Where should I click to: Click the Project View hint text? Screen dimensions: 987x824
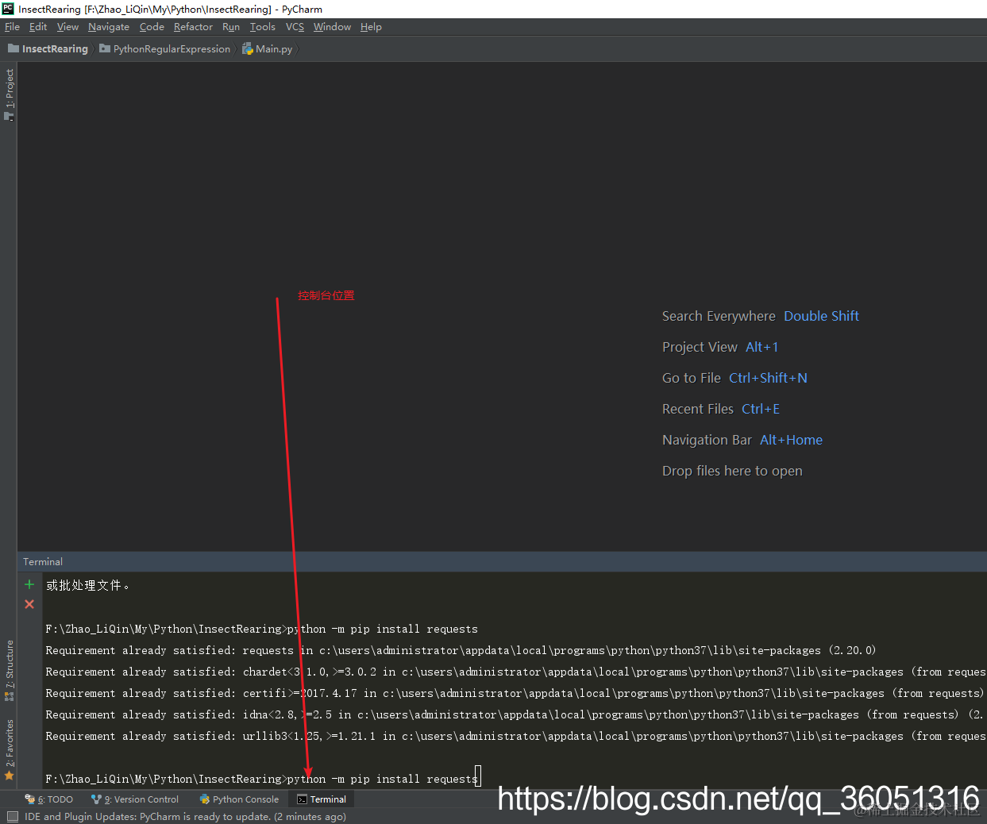(x=700, y=347)
